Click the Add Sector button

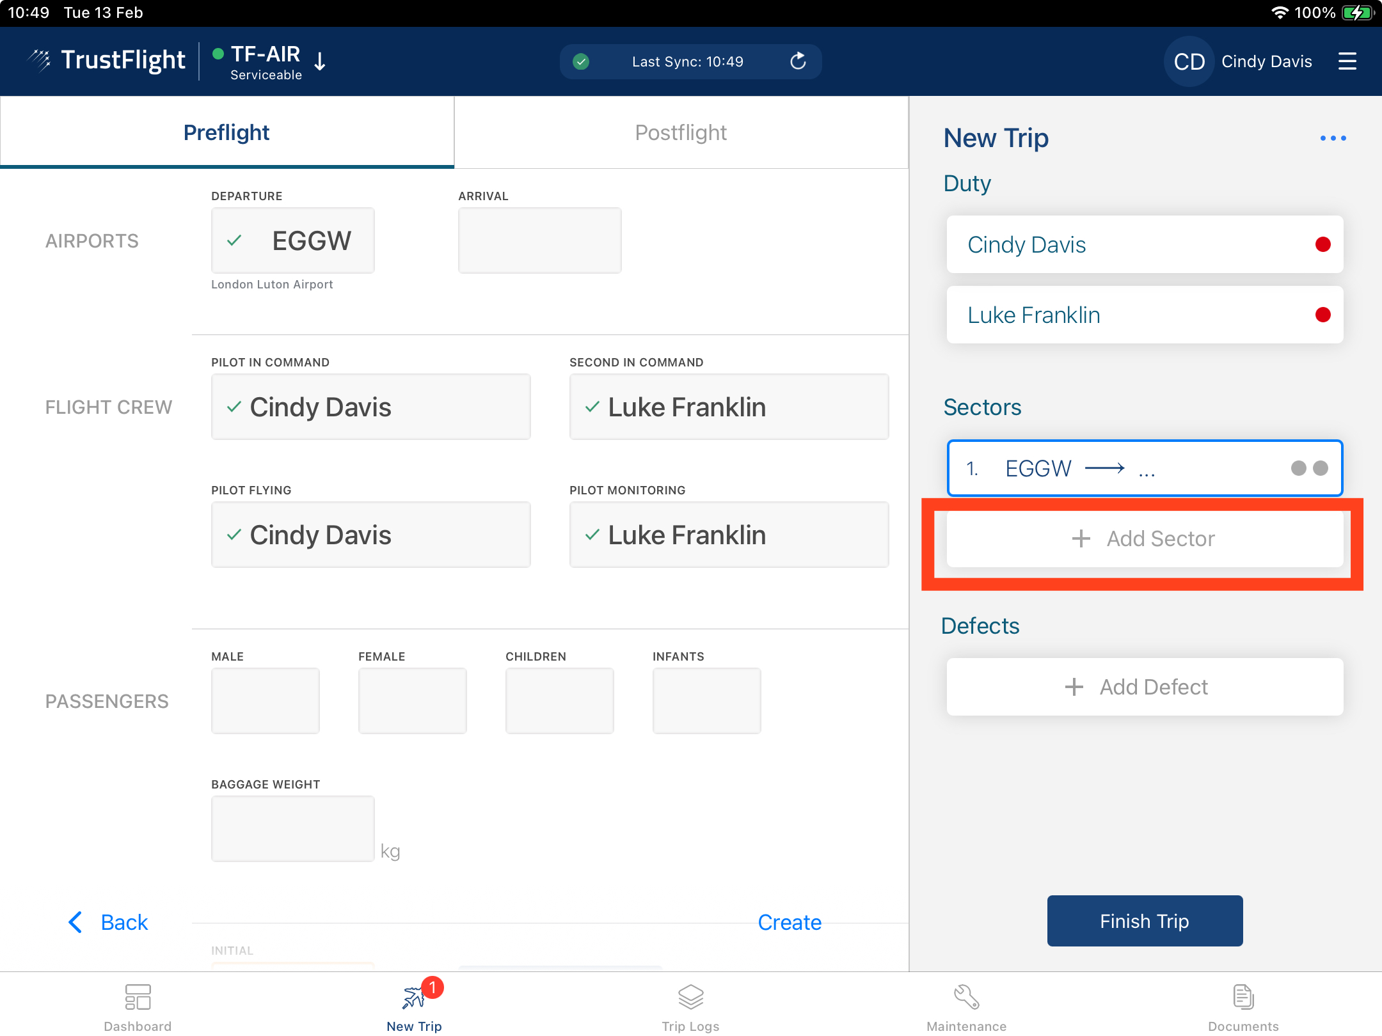point(1145,538)
